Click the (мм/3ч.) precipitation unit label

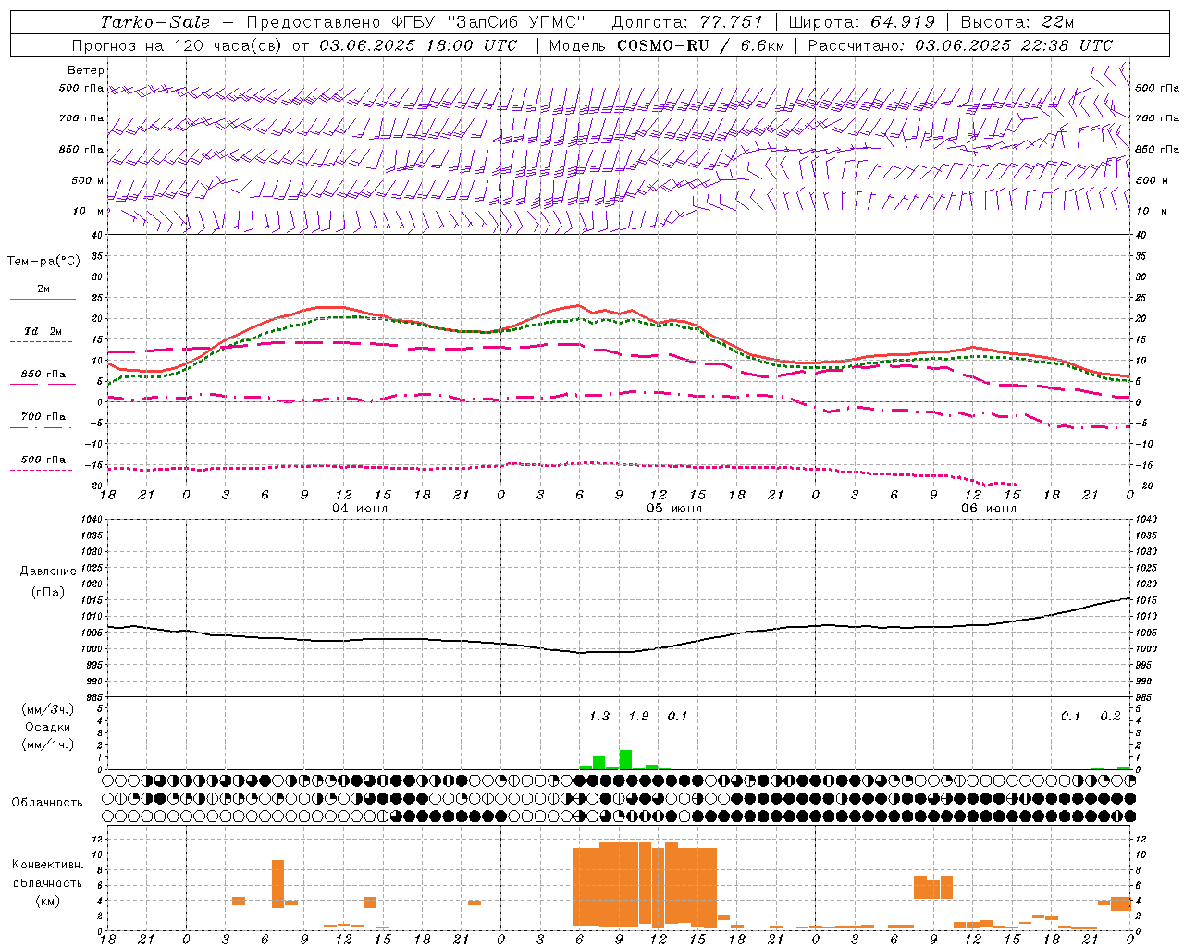(x=48, y=710)
